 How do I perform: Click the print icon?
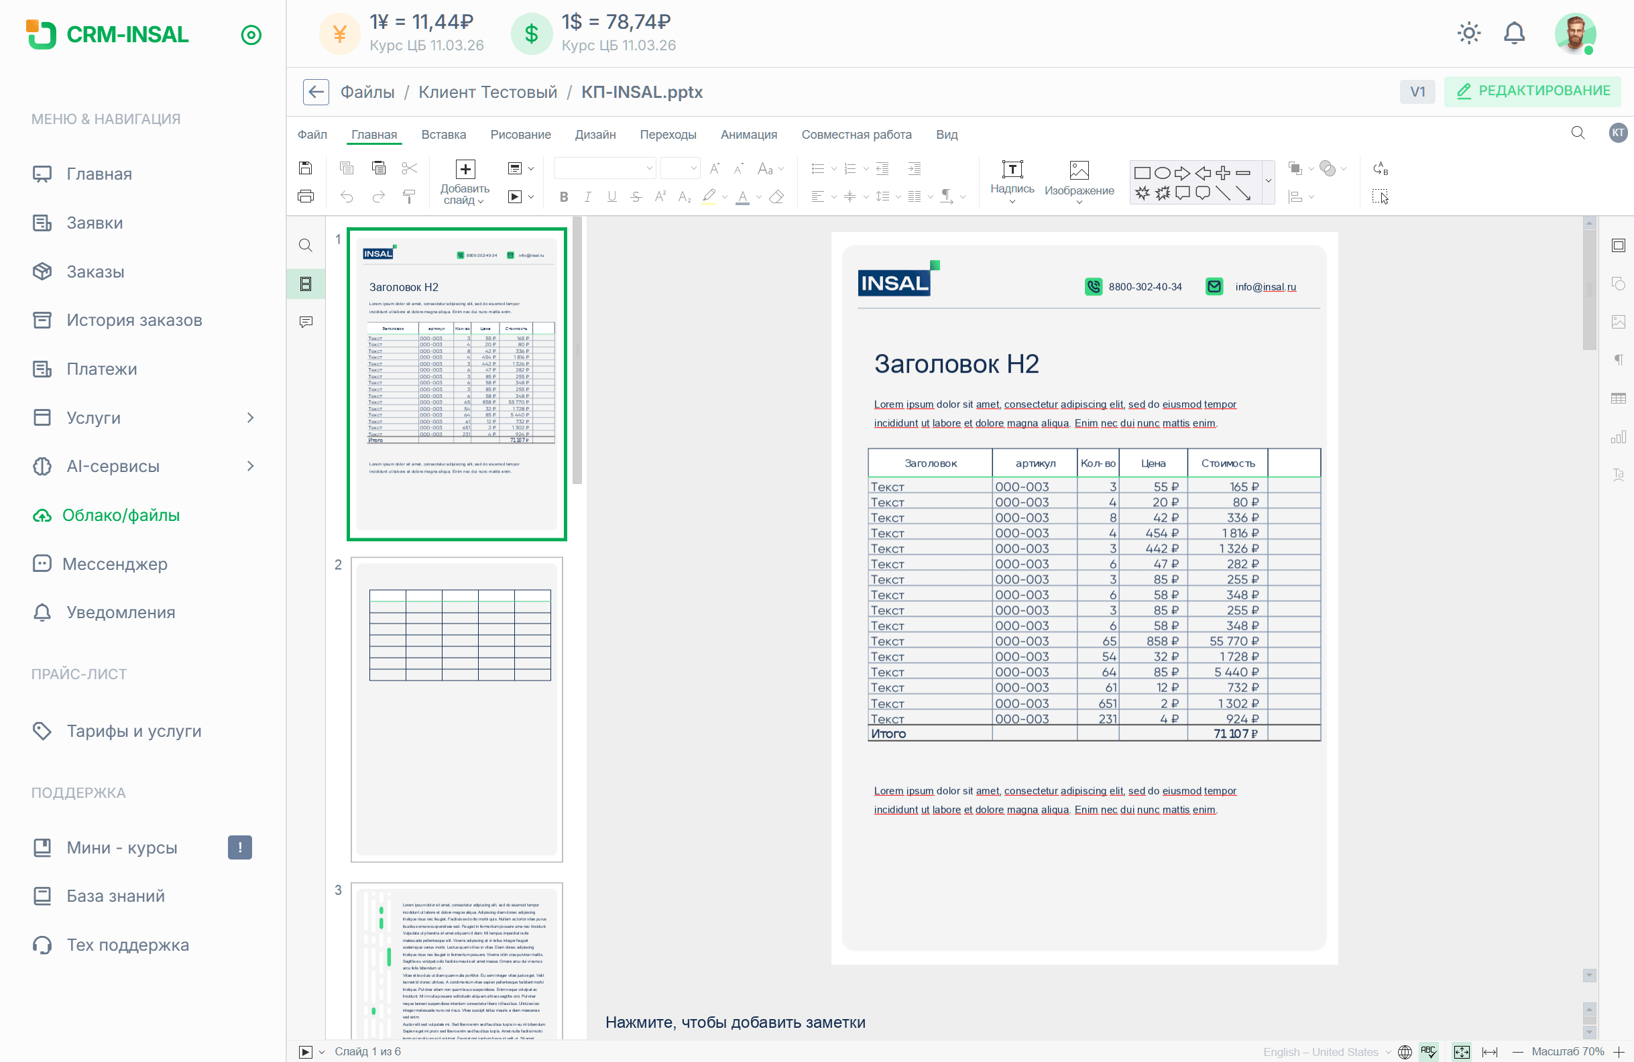(x=306, y=197)
